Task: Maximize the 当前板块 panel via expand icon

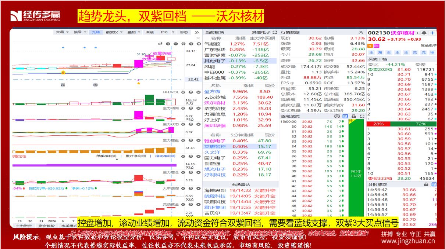Action: pos(275,32)
